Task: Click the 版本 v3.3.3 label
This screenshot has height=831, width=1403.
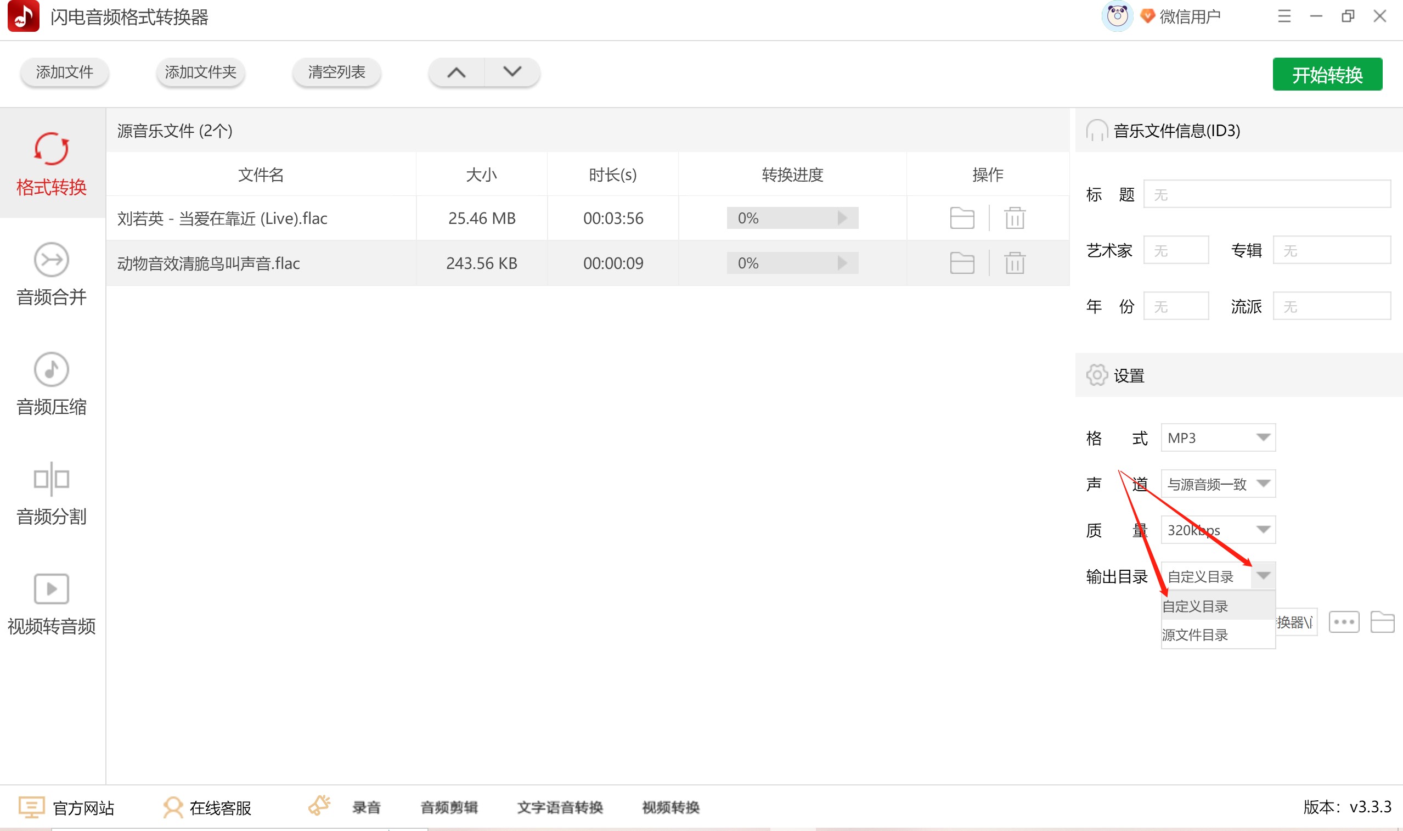Action: [x=1346, y=806]
